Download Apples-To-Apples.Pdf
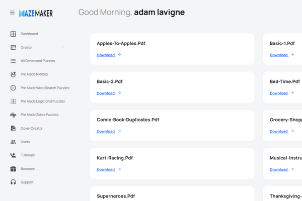302x201 pixels. click(106, 55)
